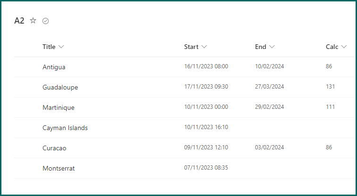
Task: Click the A2 list title
Action: [19, 21]
